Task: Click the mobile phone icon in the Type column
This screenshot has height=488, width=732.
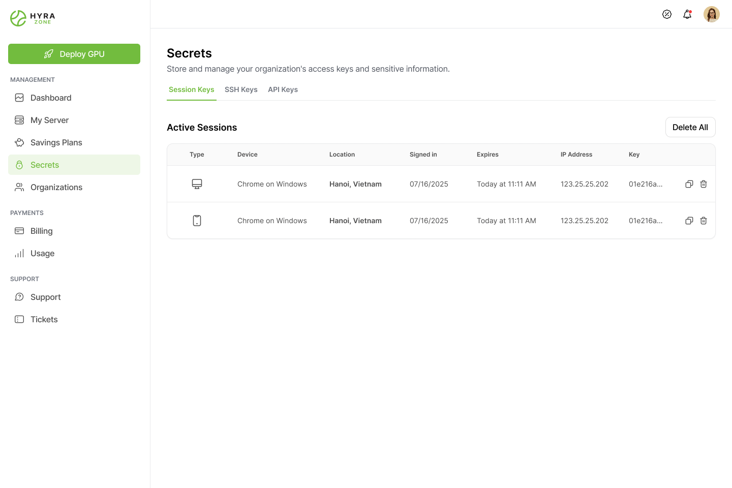Action: (197, 220)
